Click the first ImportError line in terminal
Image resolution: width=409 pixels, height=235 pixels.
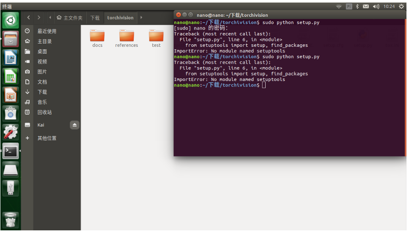pos(230,51)
